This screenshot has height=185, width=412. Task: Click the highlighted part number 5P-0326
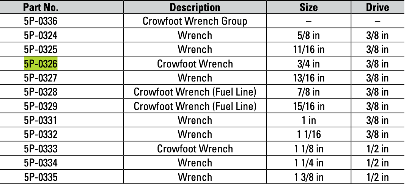click(41, 64)
